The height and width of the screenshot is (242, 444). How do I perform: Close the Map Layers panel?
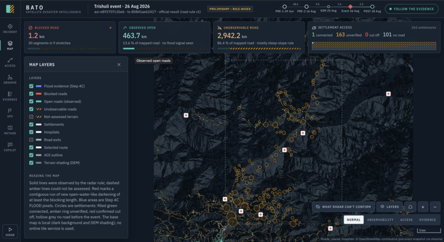(119, 64)
